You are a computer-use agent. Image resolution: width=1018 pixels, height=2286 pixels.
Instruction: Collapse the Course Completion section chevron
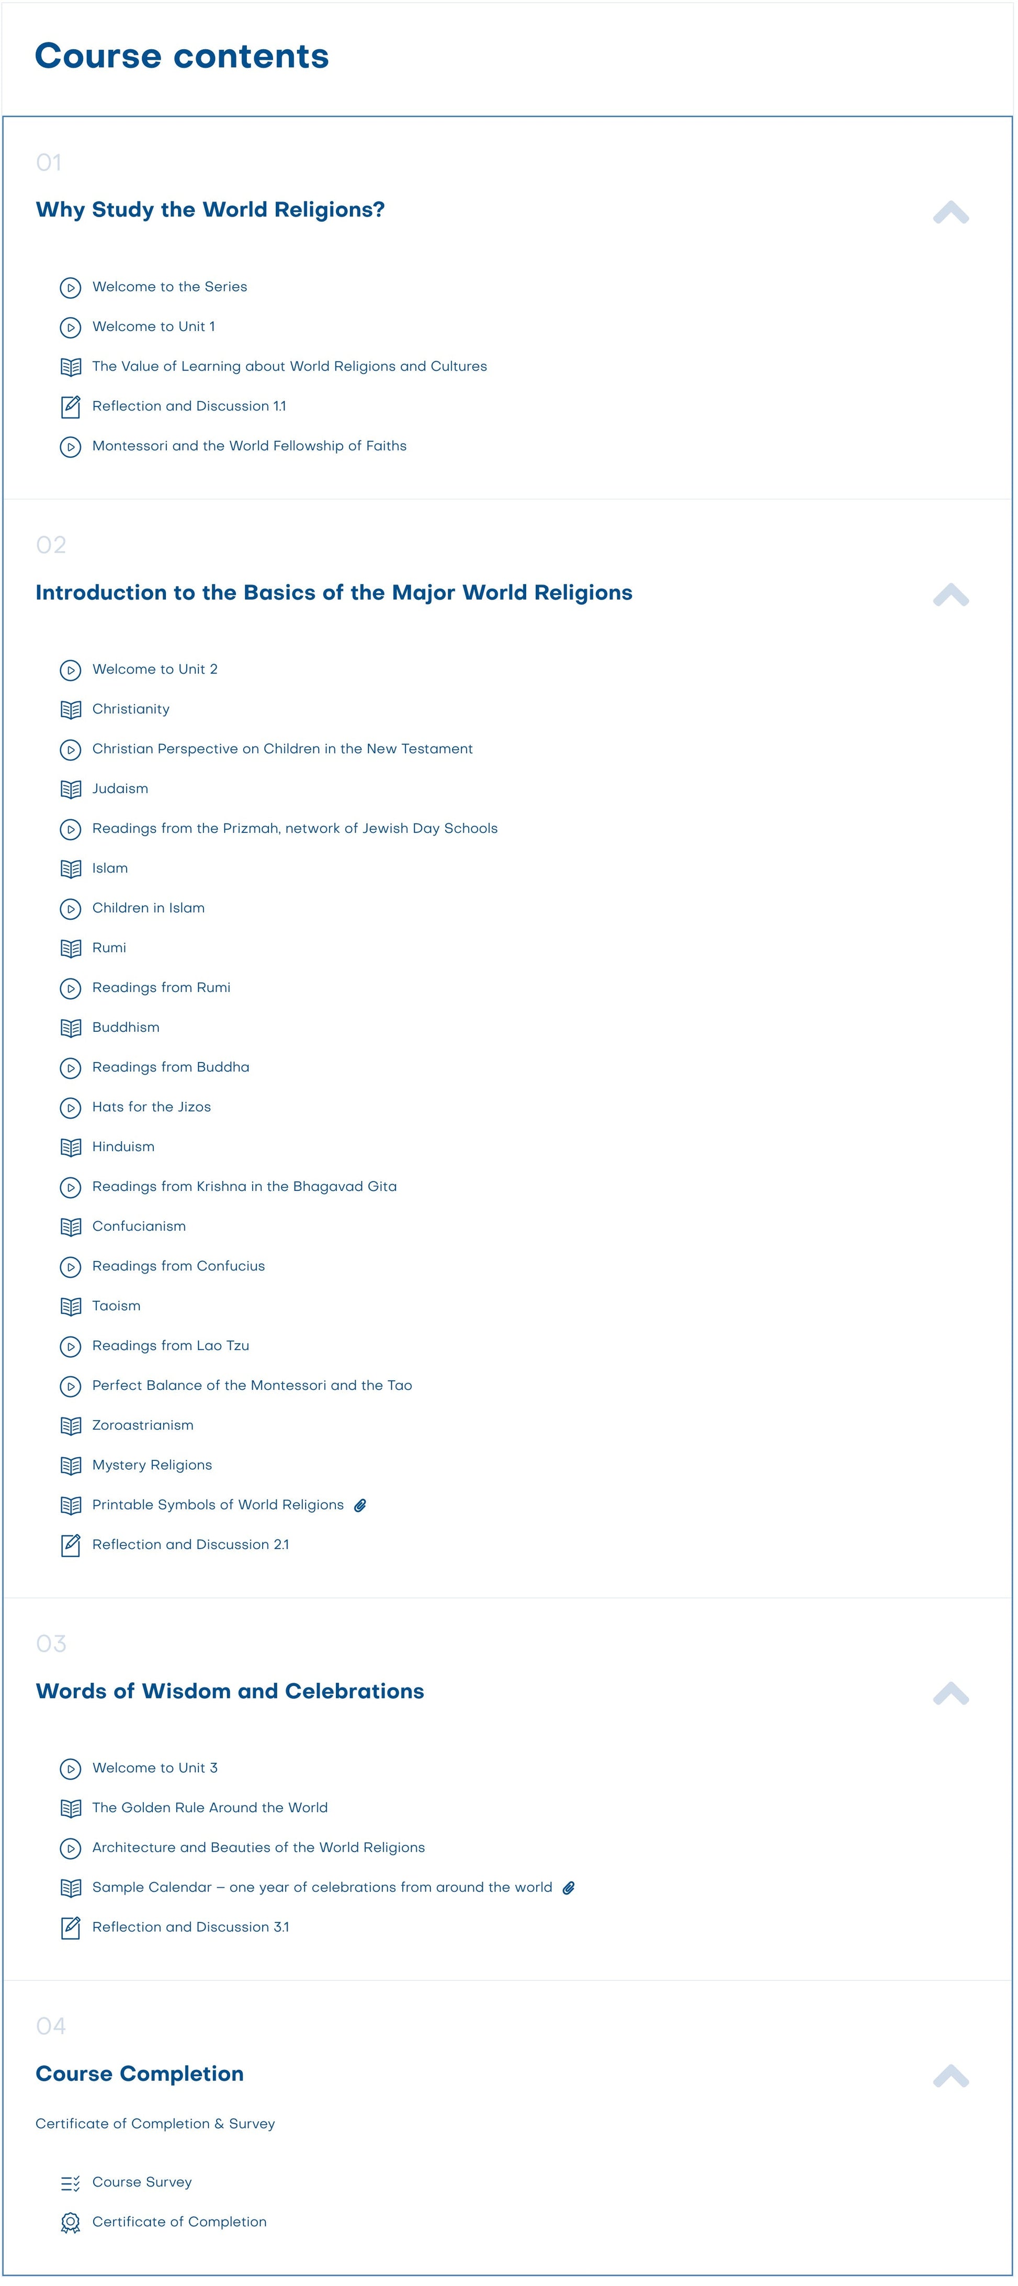click(x=951, y=2076)
